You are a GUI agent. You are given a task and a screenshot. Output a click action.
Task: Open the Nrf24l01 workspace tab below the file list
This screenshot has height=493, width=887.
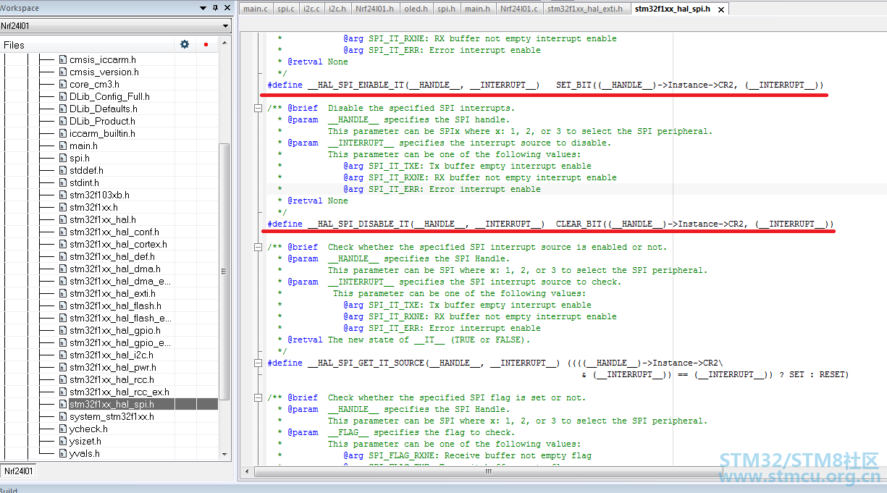click(18, 471)
